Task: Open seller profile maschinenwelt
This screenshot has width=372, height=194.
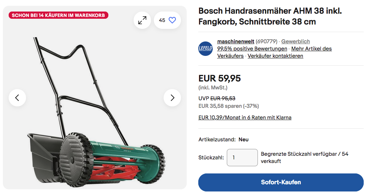Action: 235,41
